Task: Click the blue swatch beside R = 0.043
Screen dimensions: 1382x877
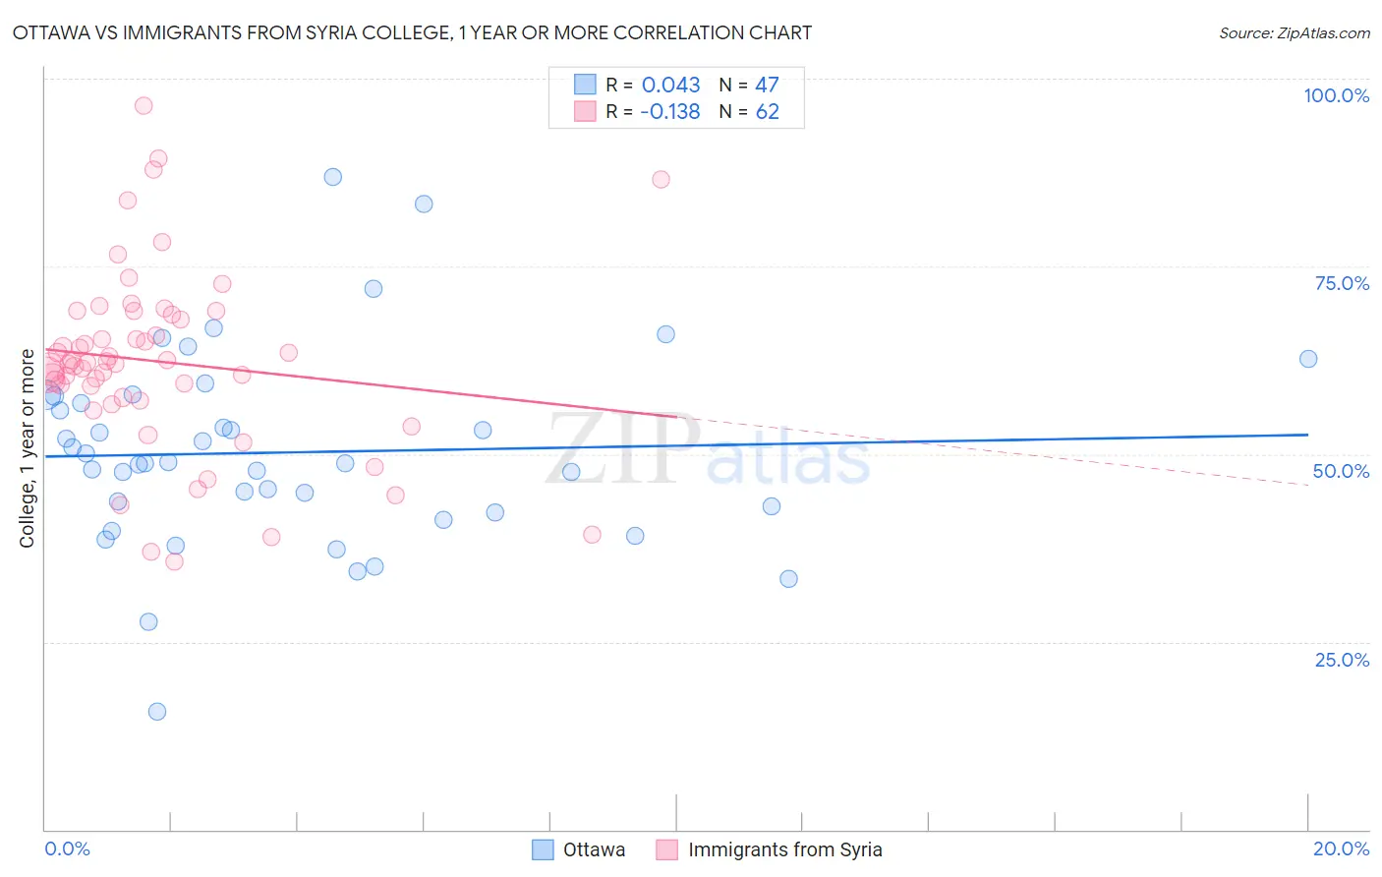Action: click(x=585, y=85)
